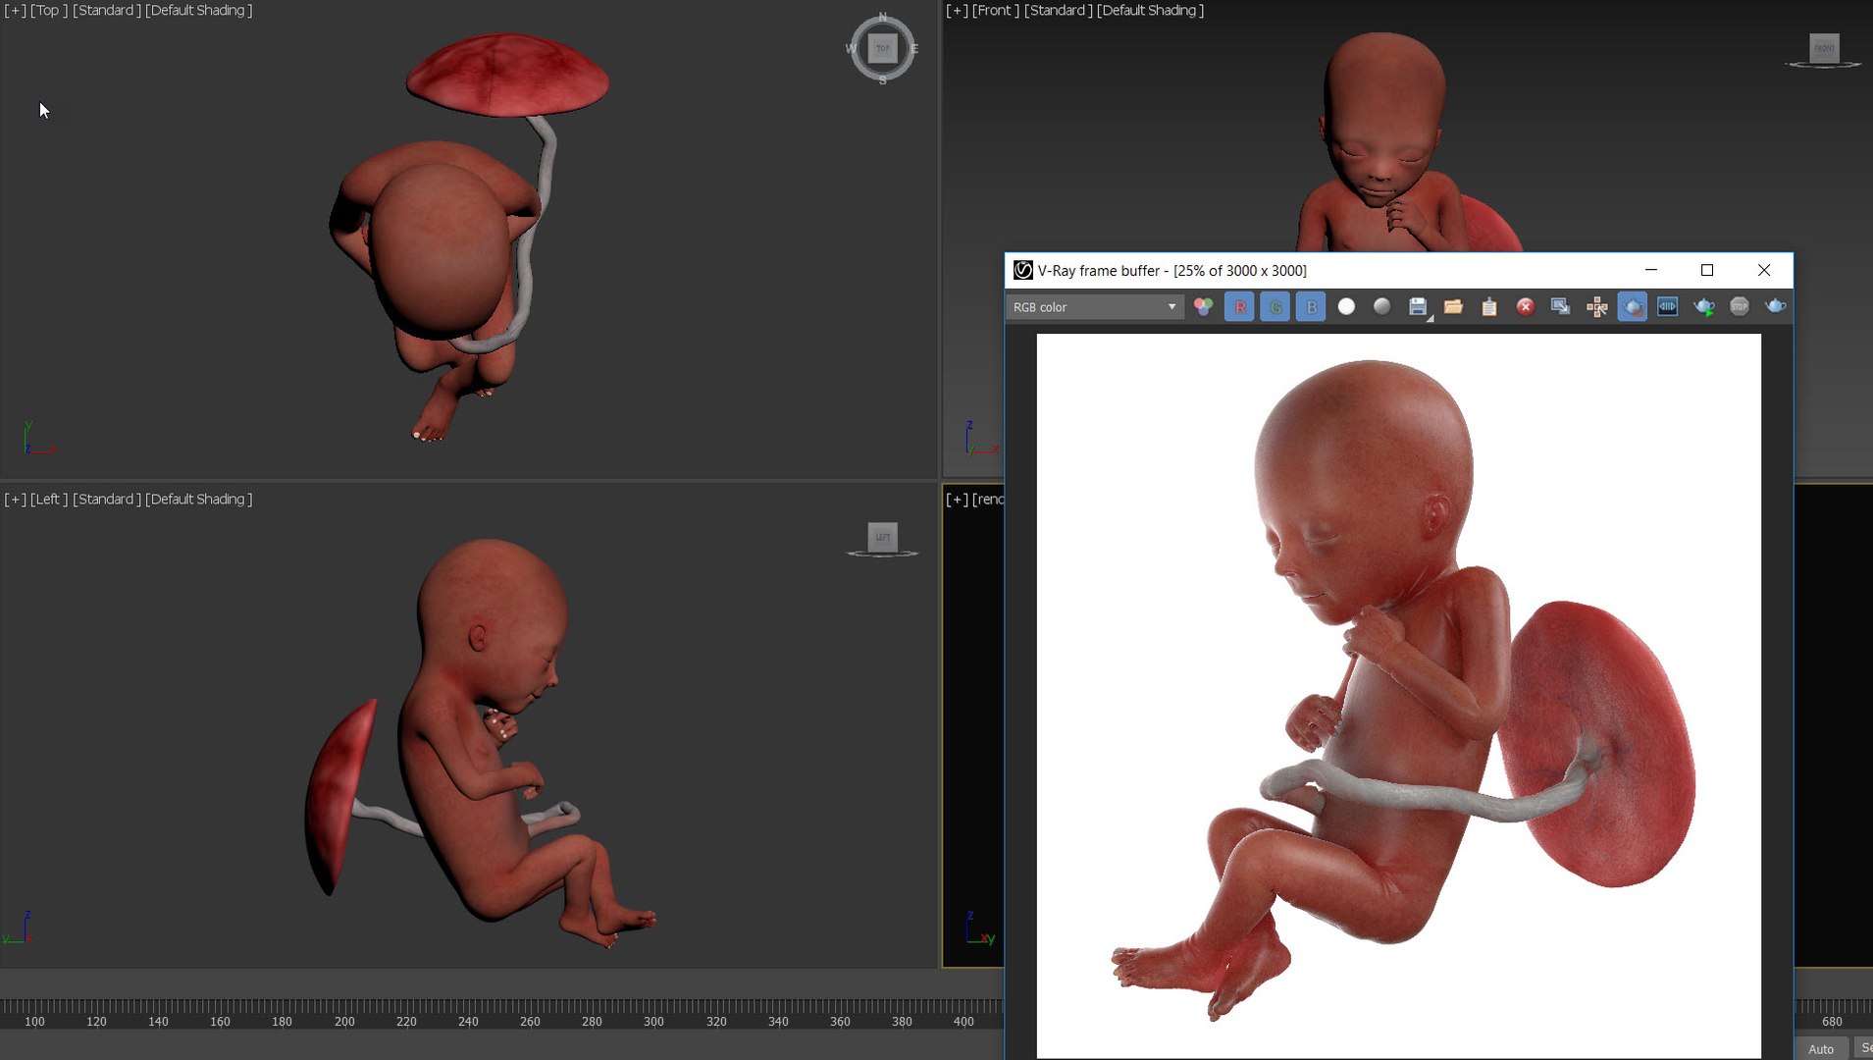This screenshot has width=1873, height=1060.
Task: Toggle the region render teapot button
Action: coord(1633,307)
